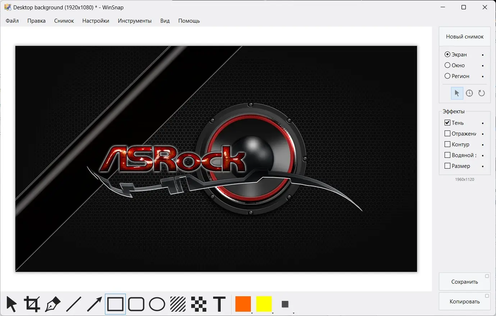Open options dot next to Тень
The width and height of the screenshot is (496, 316).
(483, 123)
